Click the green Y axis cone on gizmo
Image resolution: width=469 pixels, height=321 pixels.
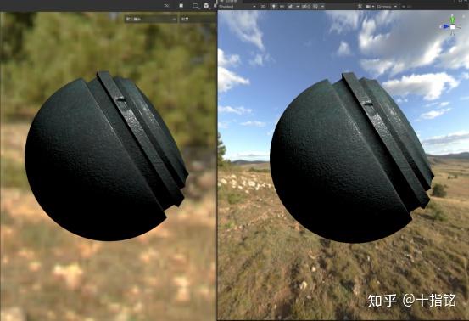coord(452,20)
